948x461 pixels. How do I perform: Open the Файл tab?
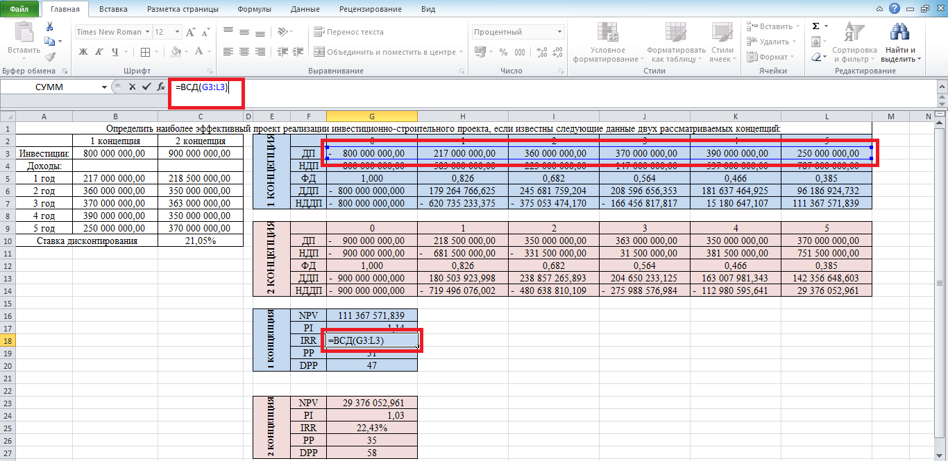click(x=19, y=9)
